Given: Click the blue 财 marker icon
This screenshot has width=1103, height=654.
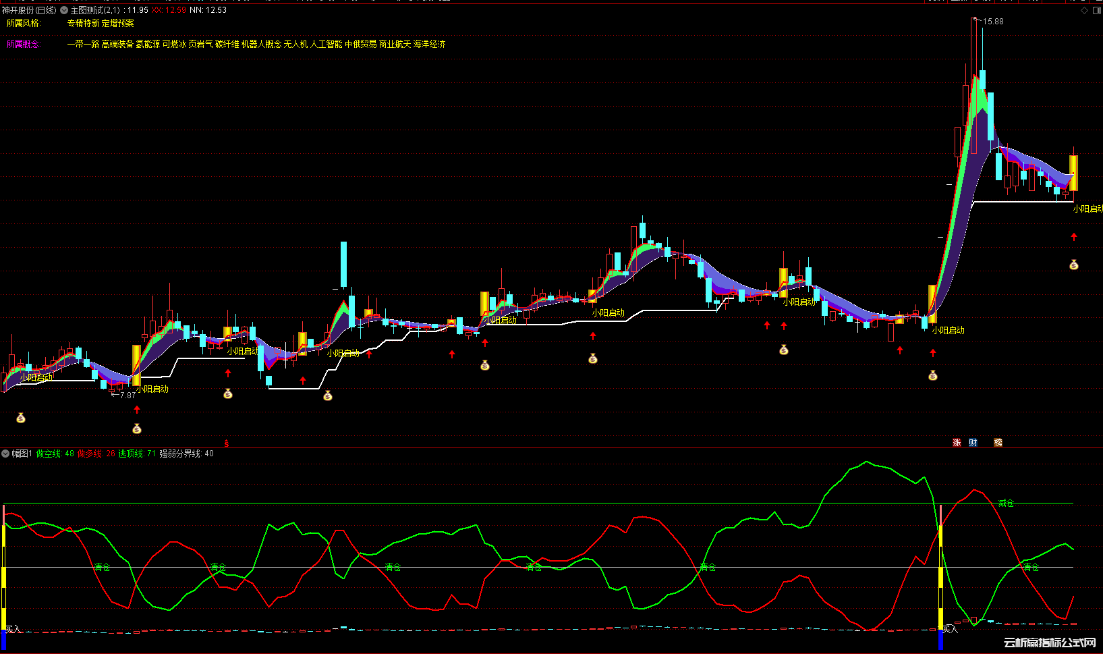Looking at the screenshot, I should (x=973, y=443).
